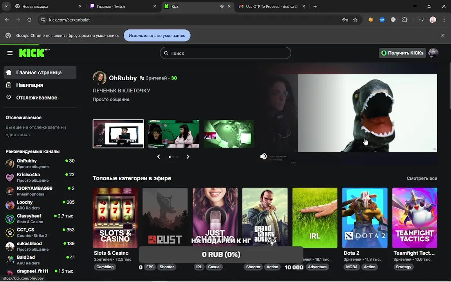Close the Kick tab

(x=229, y=6)
